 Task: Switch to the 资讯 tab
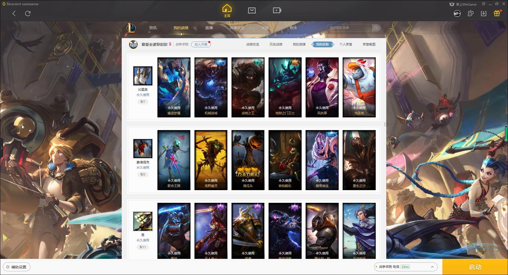point(153,28)
